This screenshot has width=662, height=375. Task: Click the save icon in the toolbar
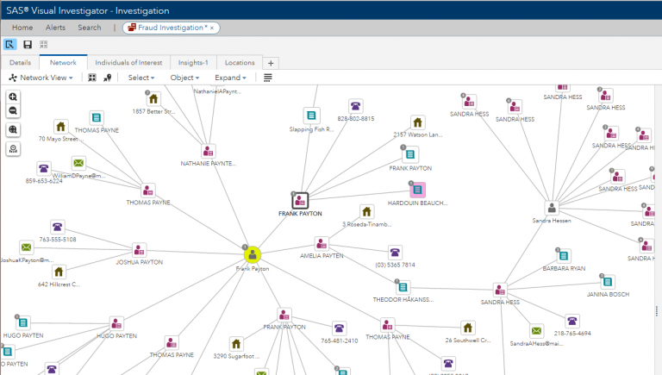pos(28,44)
